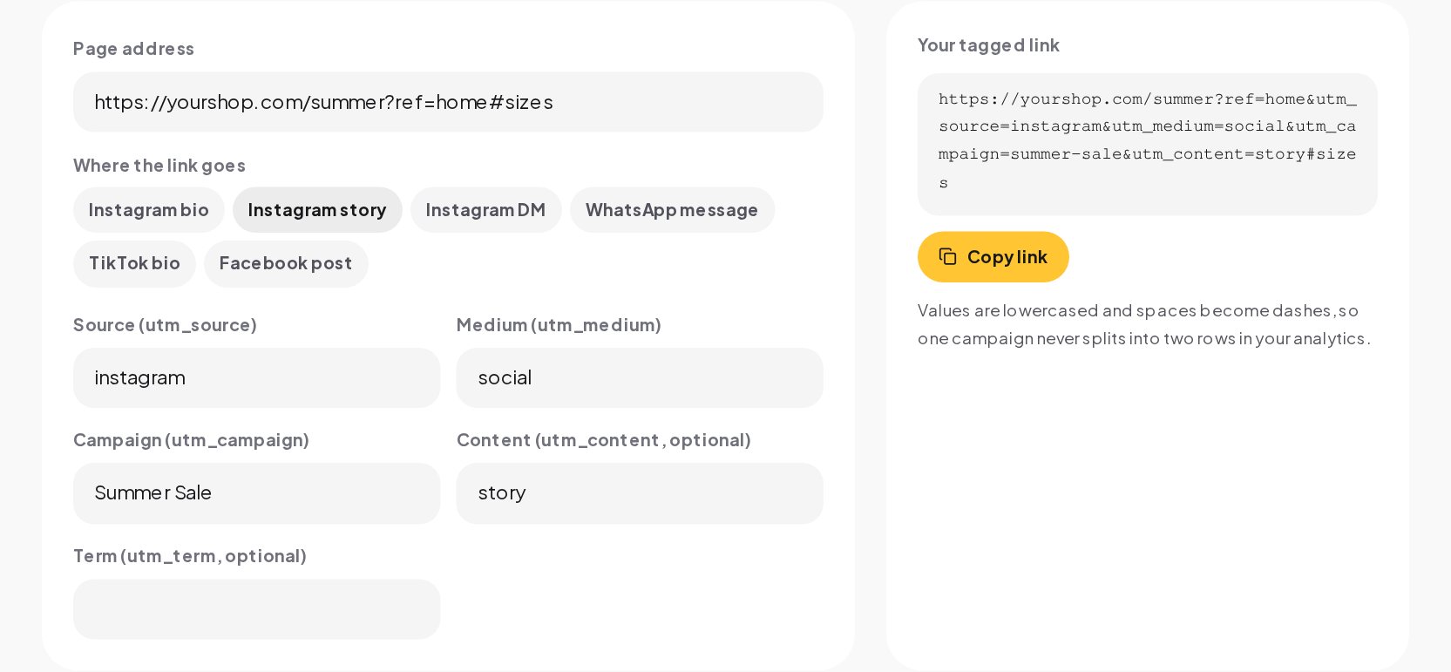Pick the WhatsApp message preset

(x=672, y=210)
